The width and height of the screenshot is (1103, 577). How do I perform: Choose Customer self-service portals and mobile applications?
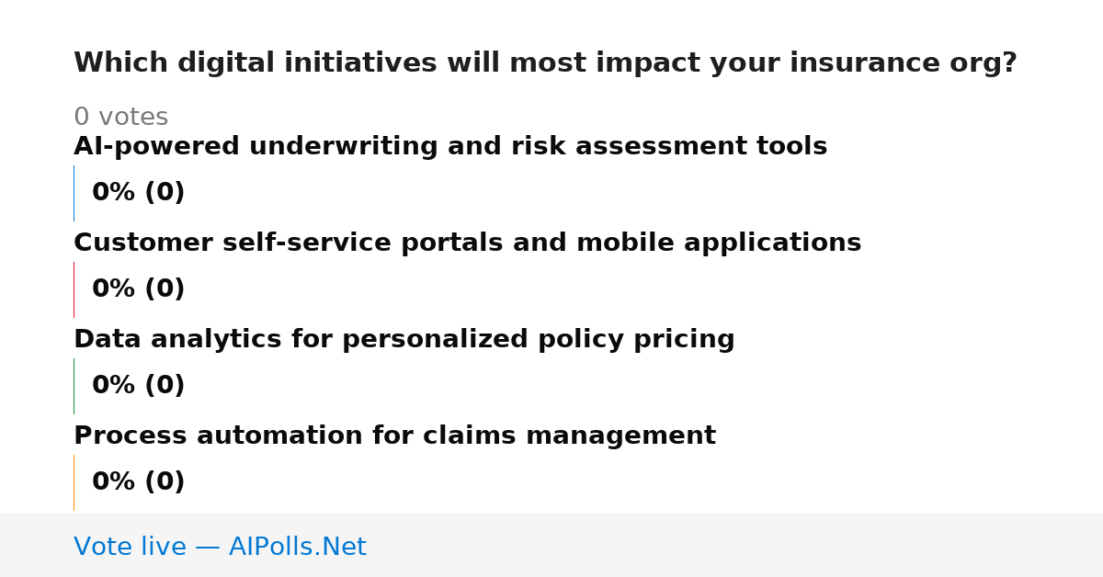tap(467, 243)
